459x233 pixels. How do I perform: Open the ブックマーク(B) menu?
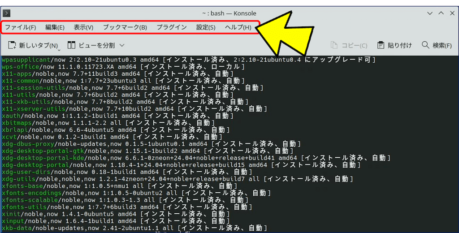click(x=125, y=27)
